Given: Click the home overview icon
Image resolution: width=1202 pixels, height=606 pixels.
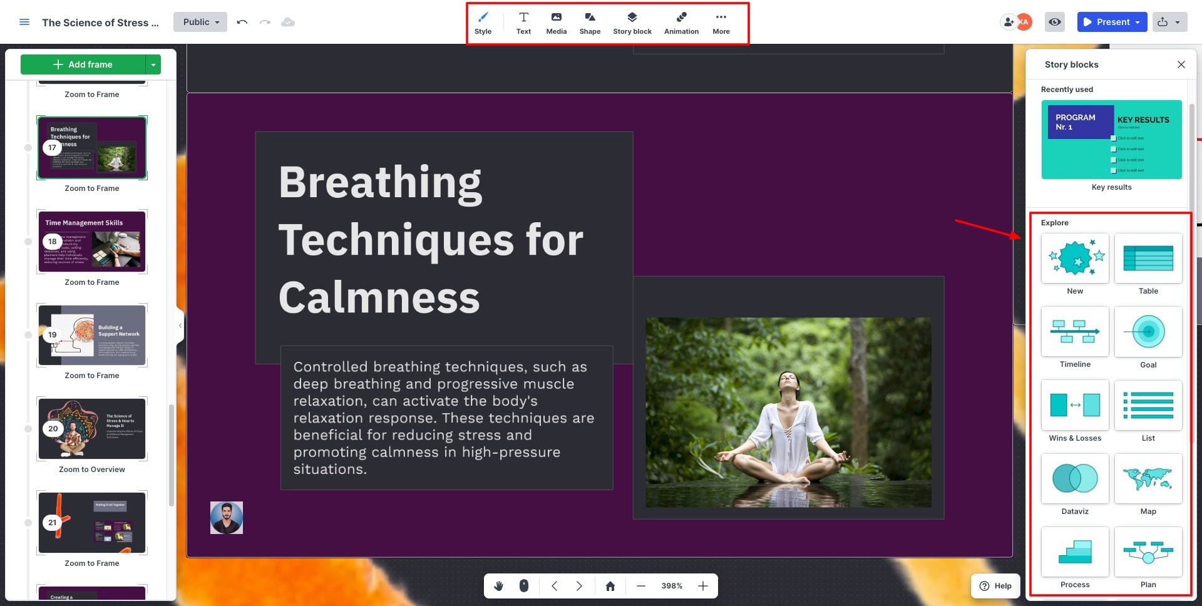Looking at the screenshot, I should pyautogui.click(x=610, y=586).
